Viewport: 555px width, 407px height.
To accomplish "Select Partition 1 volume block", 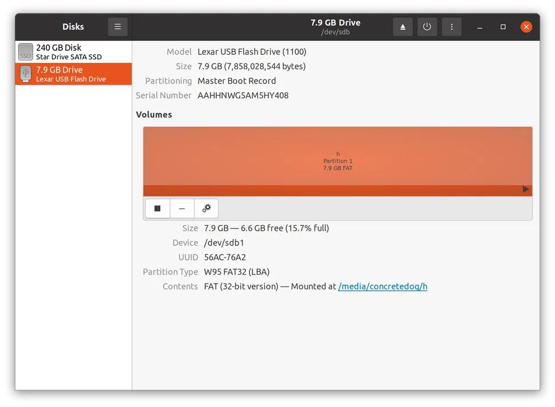I will pyautogui.click(x=338, y=161).
